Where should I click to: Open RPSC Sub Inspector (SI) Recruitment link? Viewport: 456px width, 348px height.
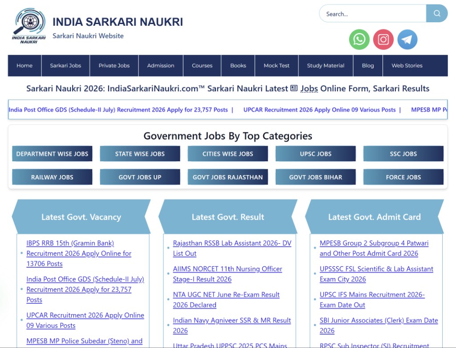point(374,345)
